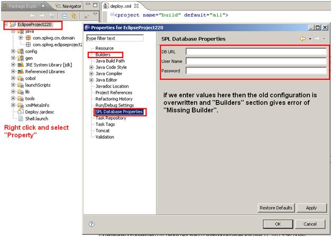Expand the lib folder
This screenshot has height=237, width=332.
coord(13,92)
